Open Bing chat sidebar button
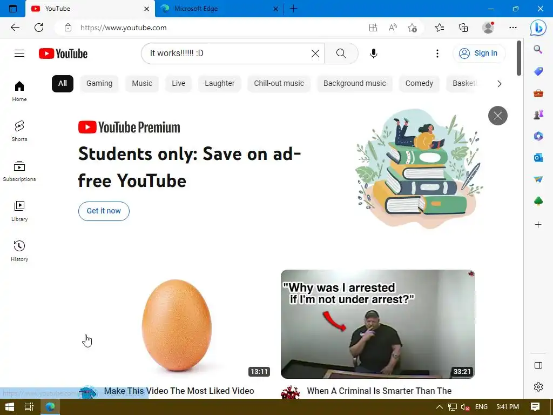 (x=538, y=28)
